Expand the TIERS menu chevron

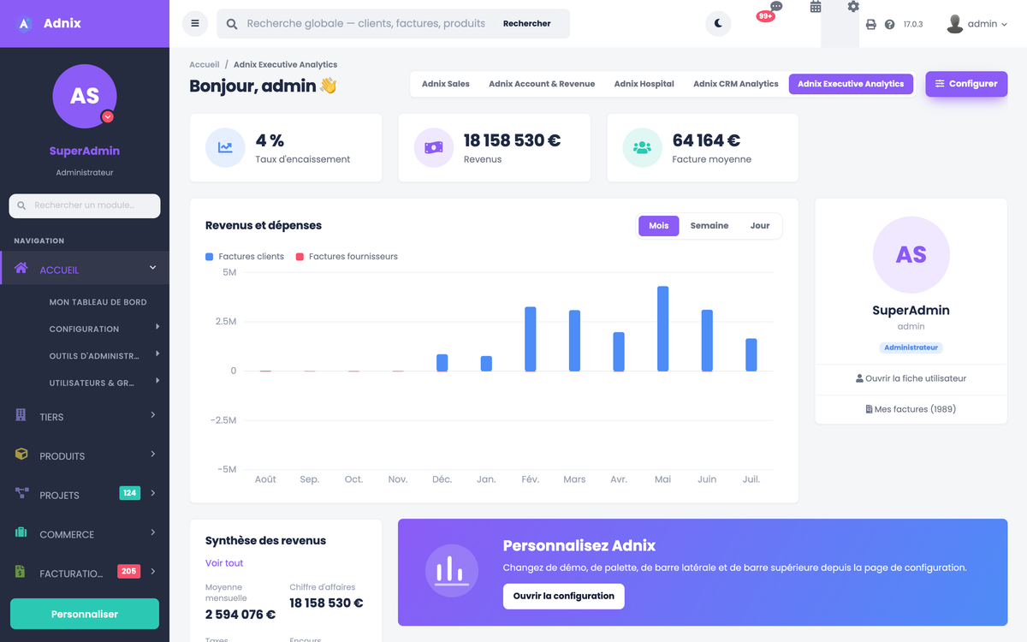(x=153, y=415)
